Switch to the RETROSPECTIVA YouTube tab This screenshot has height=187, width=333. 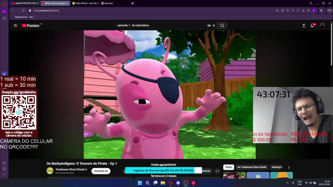pyautogui.click(x=26, y=3)
